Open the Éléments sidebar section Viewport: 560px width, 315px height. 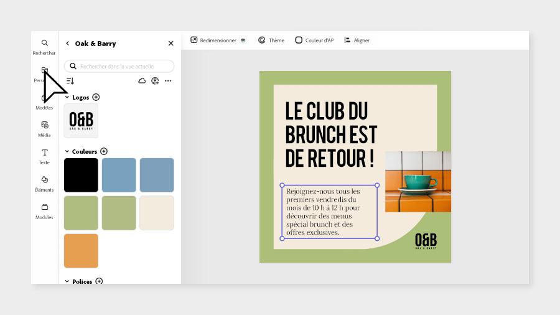(44, 184)
